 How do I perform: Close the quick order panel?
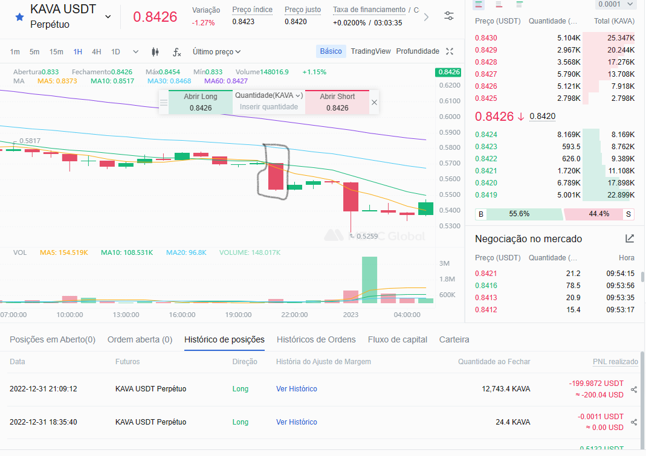pos(374,102)
